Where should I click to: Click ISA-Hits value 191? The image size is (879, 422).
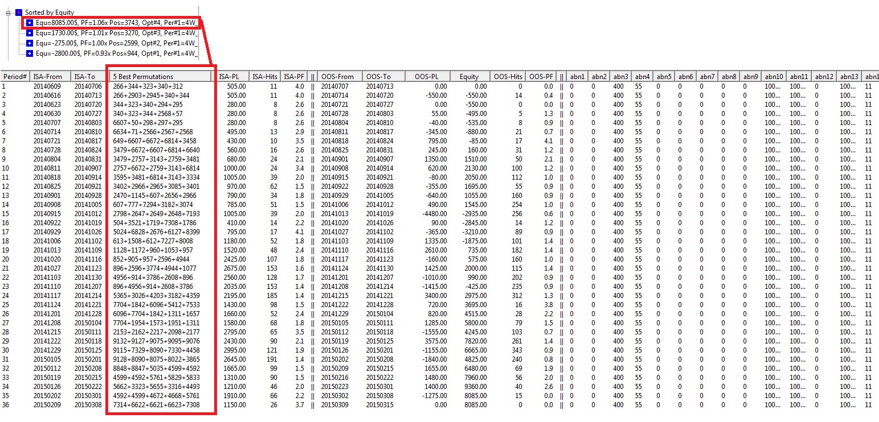click(x=272, y=359)
